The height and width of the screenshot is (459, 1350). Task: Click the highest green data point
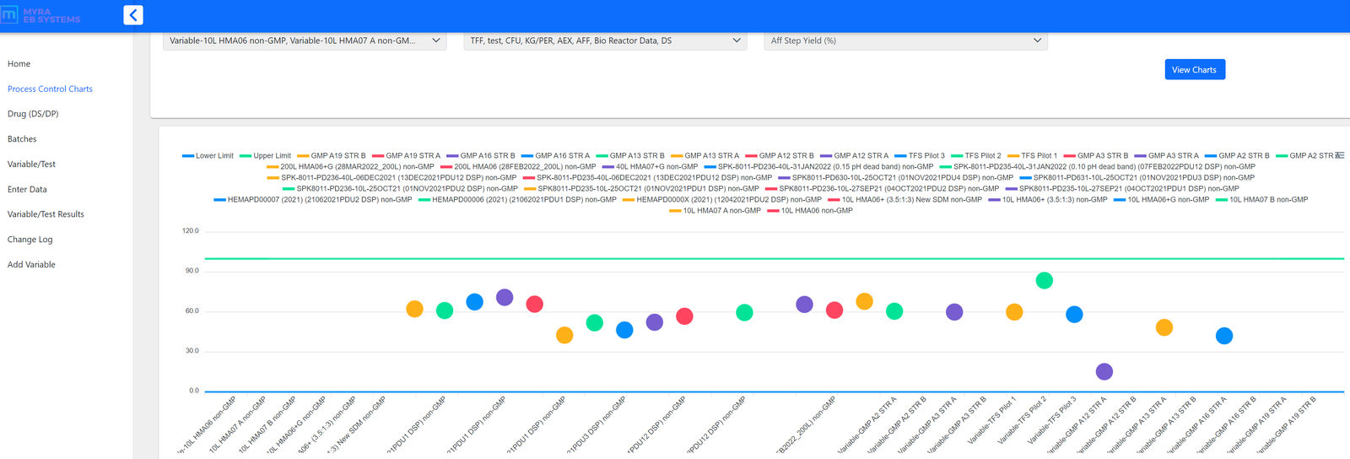(x=1044, y=280)
